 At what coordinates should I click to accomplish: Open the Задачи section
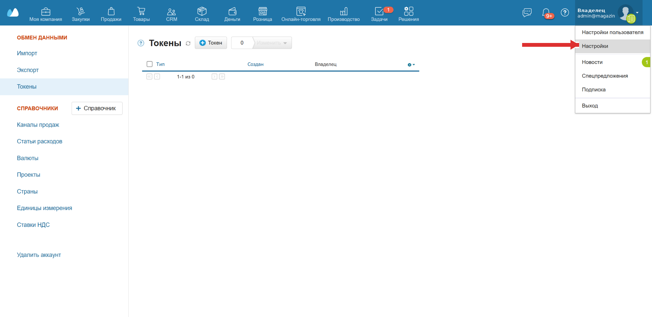(379, 14)
